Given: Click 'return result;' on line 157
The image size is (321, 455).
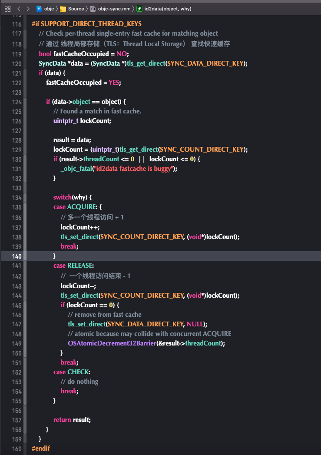Looking at the screenshot, I should click(x=72, y=420).
